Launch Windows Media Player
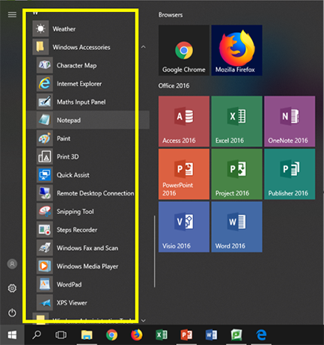The image size is (324, 345). 88,266
